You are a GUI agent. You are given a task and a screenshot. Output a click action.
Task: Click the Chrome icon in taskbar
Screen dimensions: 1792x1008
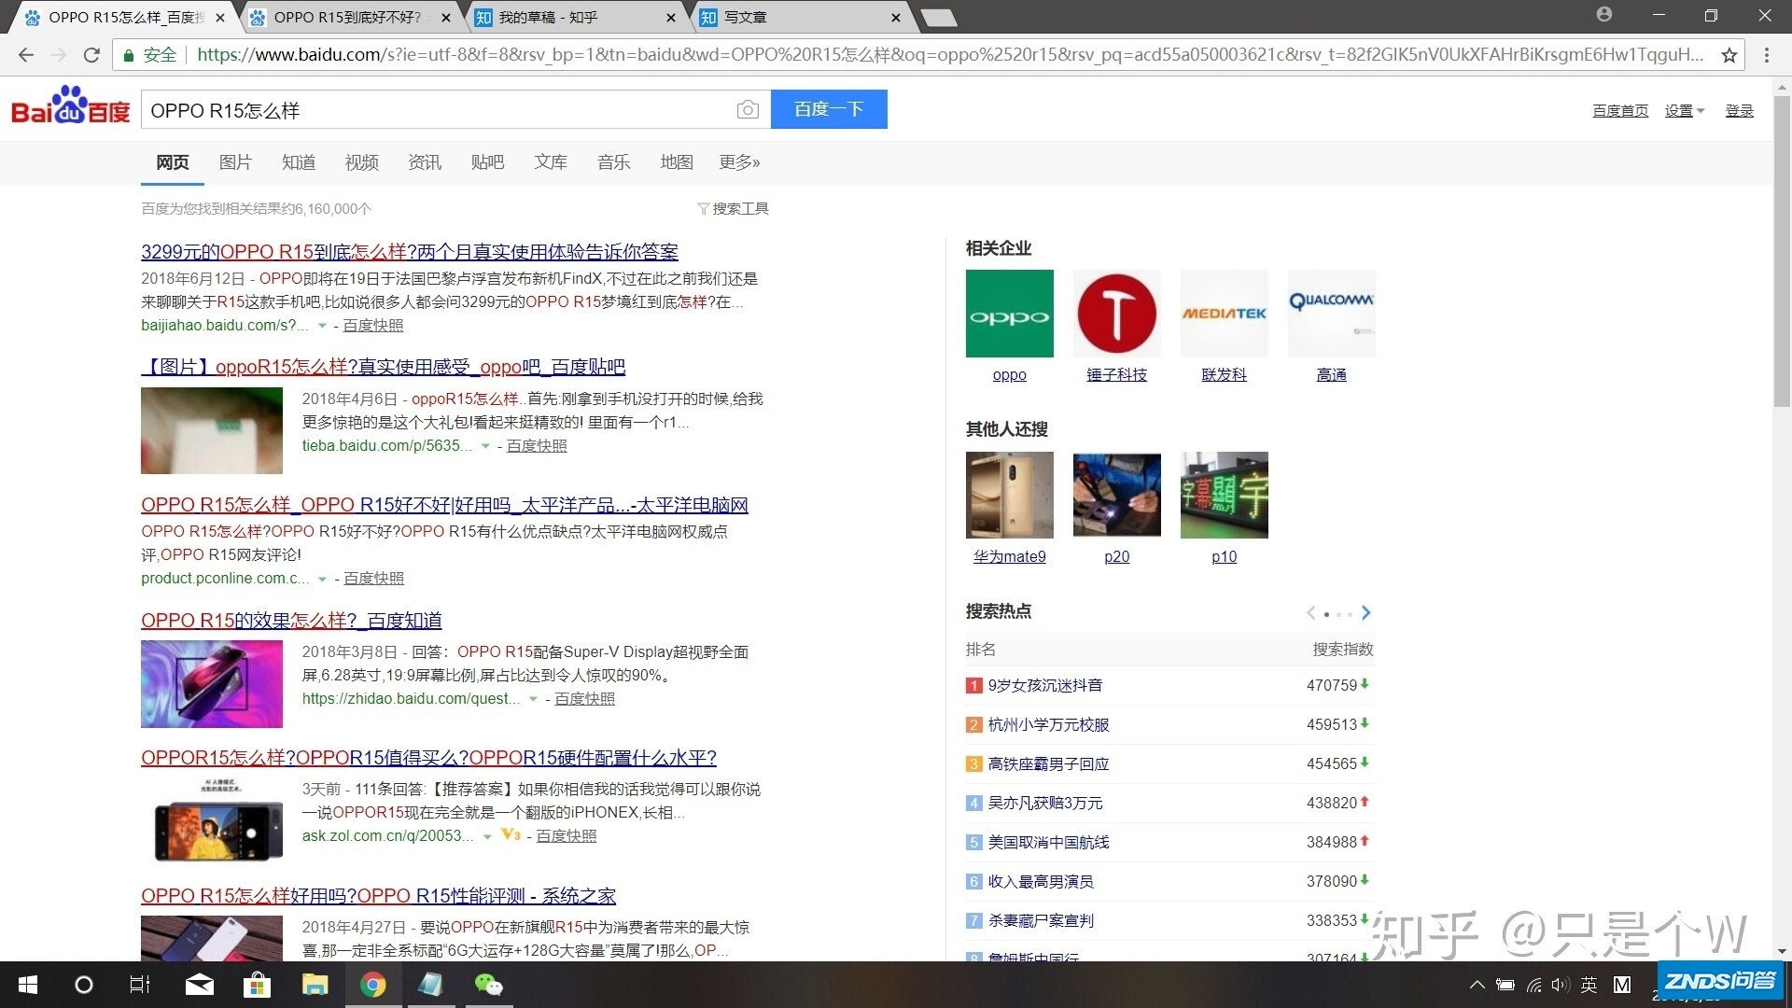pos(373,985)
